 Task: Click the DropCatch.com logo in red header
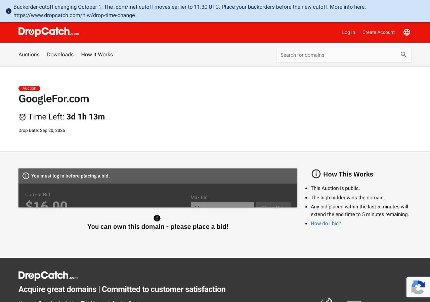(49, 32)
